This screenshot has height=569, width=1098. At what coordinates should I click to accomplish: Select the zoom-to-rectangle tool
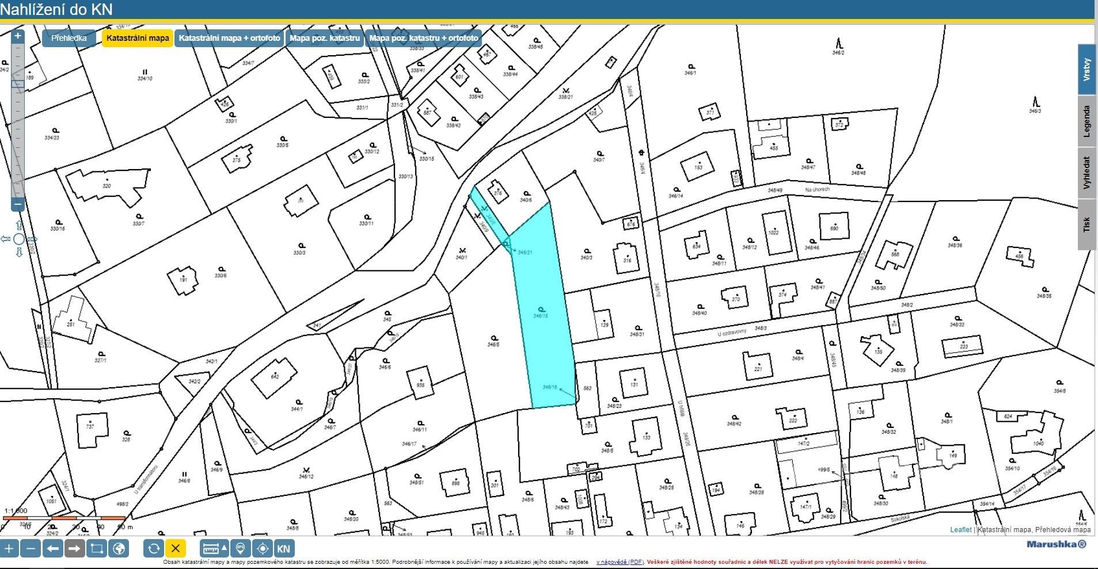pyautogui.click(x=97, y=548)
